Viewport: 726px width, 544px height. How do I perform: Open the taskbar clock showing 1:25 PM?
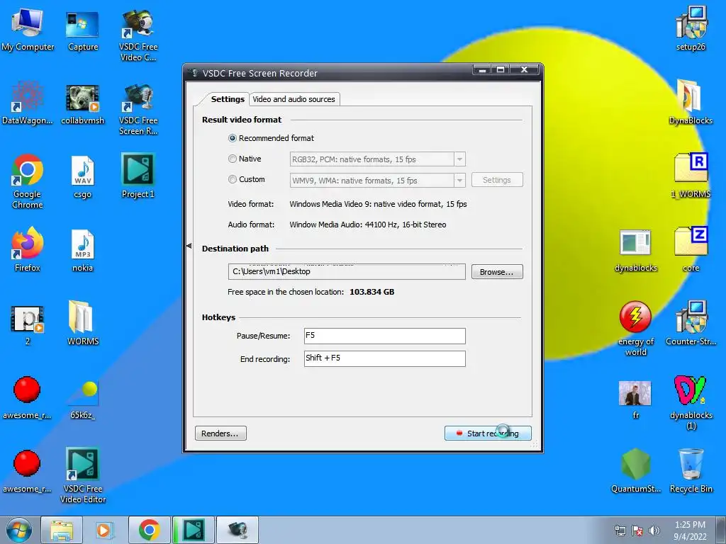click(x=690, y=531)
